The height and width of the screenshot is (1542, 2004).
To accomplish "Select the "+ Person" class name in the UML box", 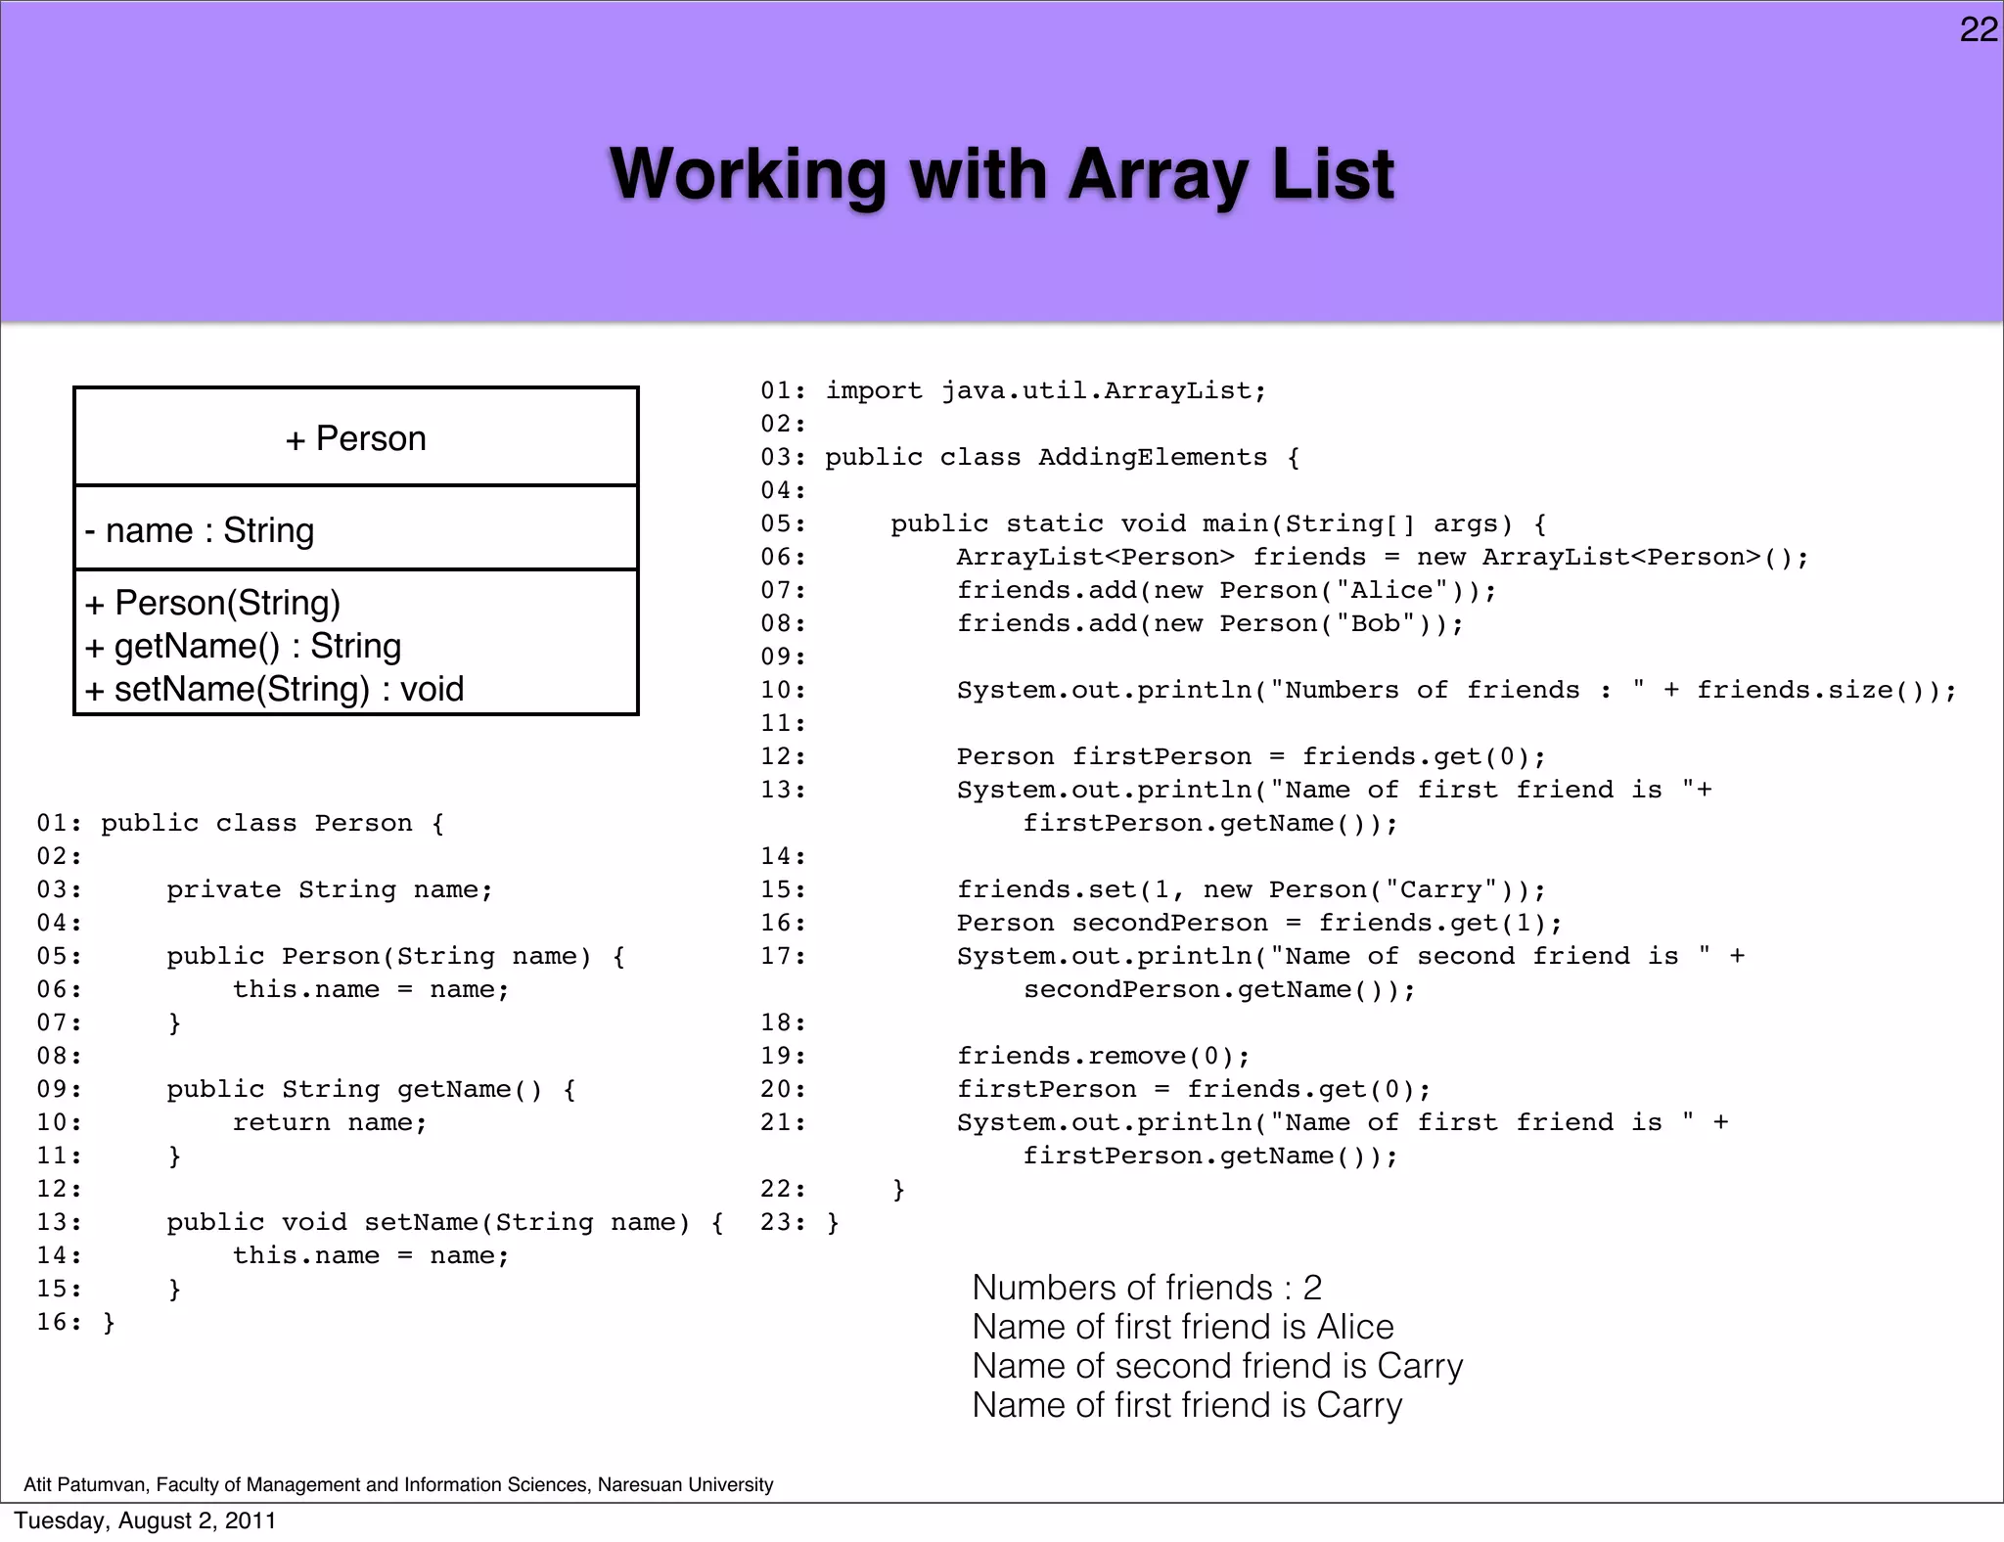I will point(356,438).
